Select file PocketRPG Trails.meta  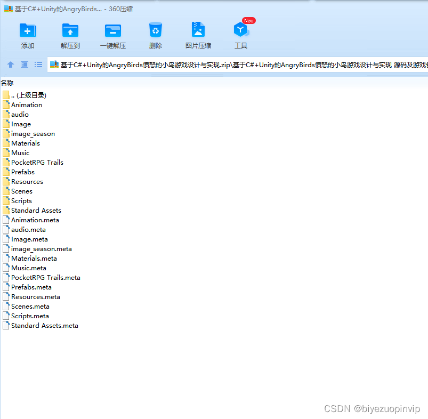(42, 278)
